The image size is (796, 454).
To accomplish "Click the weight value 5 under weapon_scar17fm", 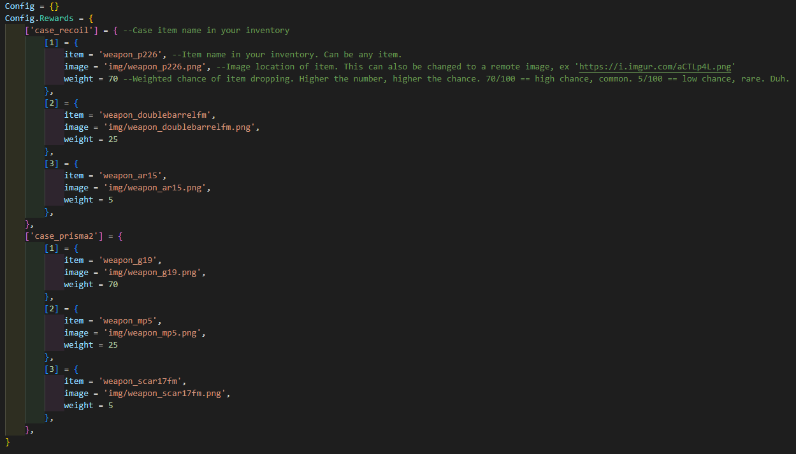I will point(111,406).
